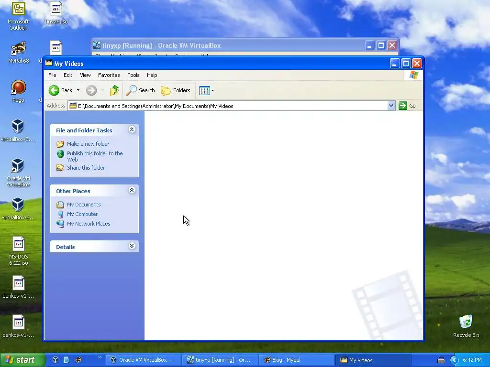The height and width of the screenshot is (367, 490).
Task: Click the My Videos taskbar button
Action: tap(373, 360)
